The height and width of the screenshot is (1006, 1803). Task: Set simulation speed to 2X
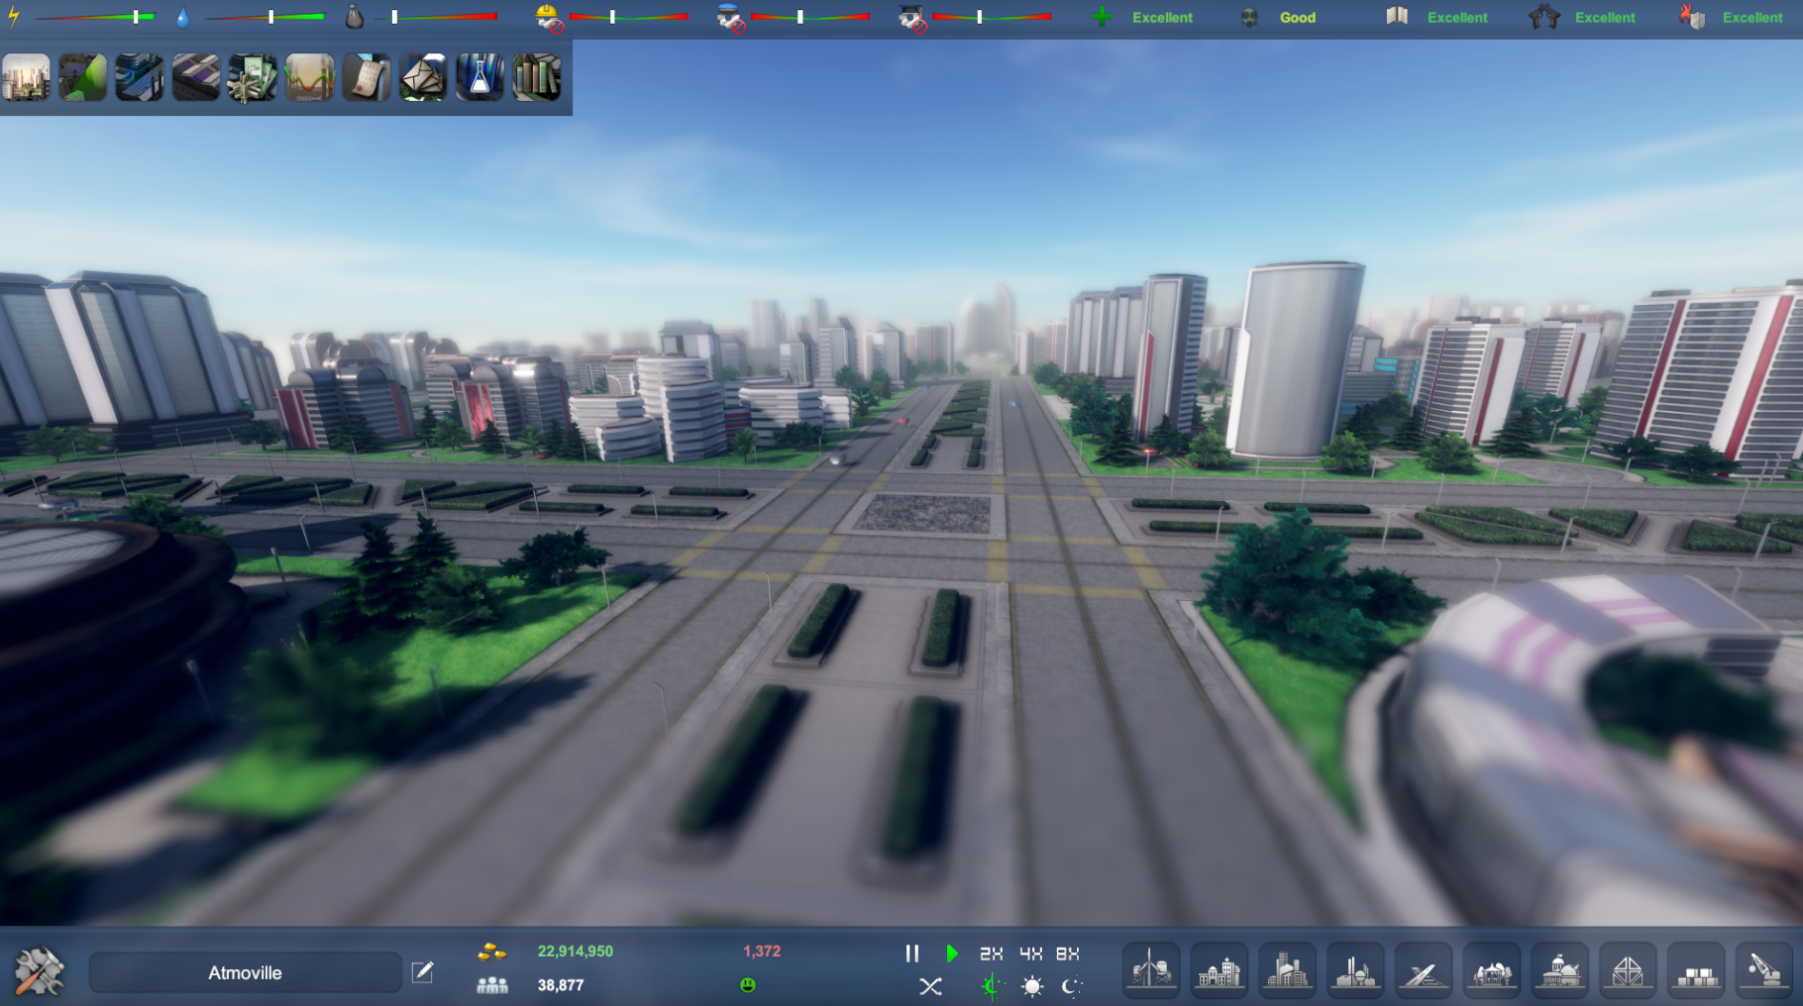(x=991, y=954)
